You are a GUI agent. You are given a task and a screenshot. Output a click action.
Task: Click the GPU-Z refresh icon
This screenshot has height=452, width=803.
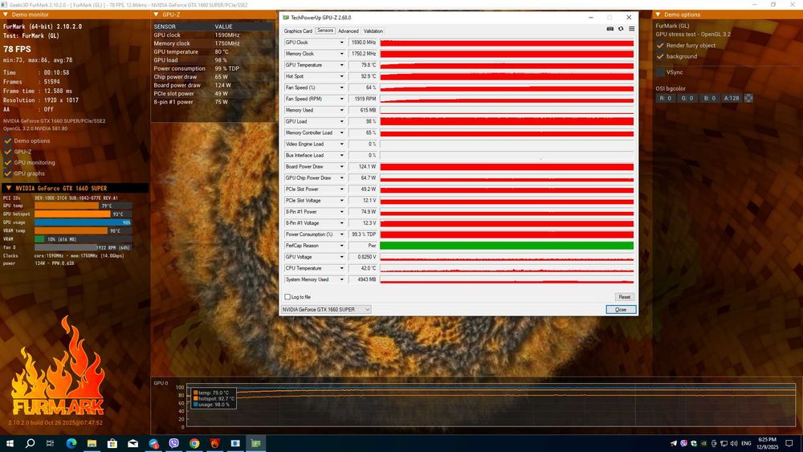(x=621, y=29)
